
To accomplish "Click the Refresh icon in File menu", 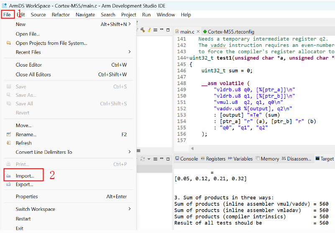I will coord(8,143).
